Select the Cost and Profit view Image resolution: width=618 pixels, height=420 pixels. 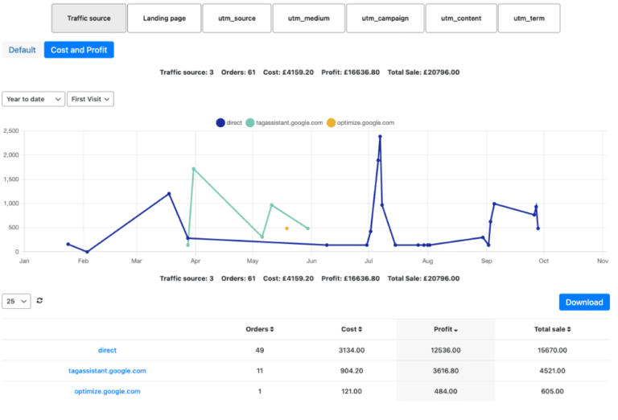[79, 50]
